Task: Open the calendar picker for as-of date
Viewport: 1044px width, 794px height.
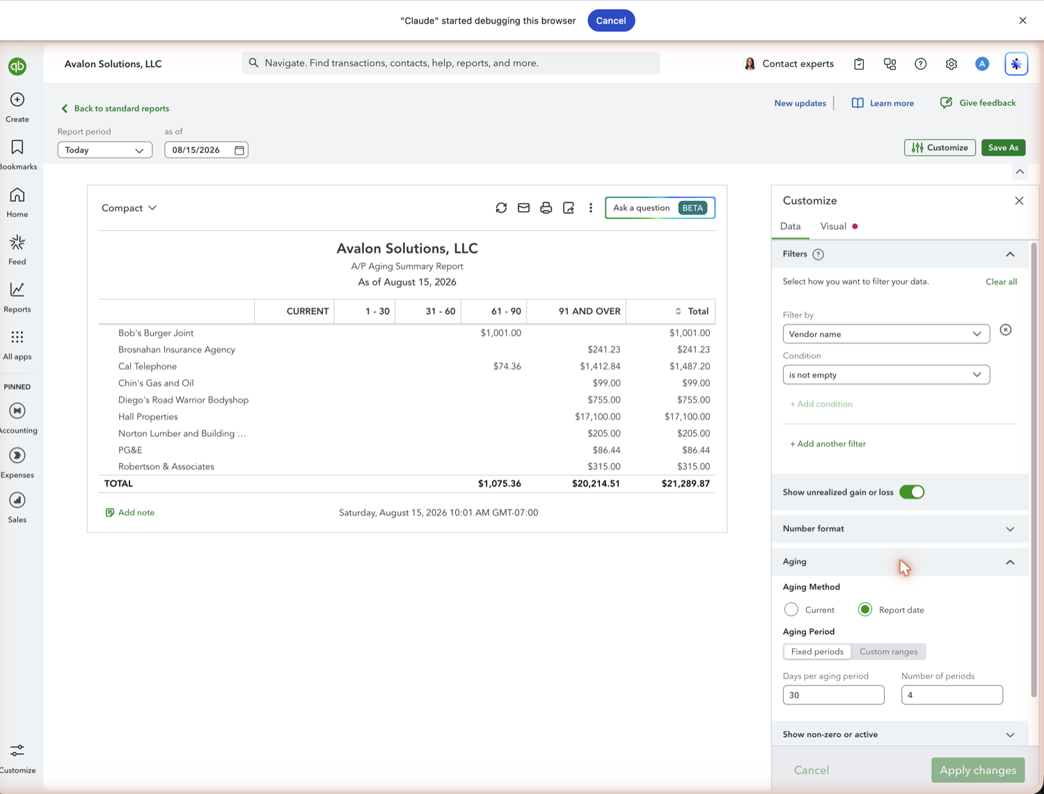Action: [239, 150]
